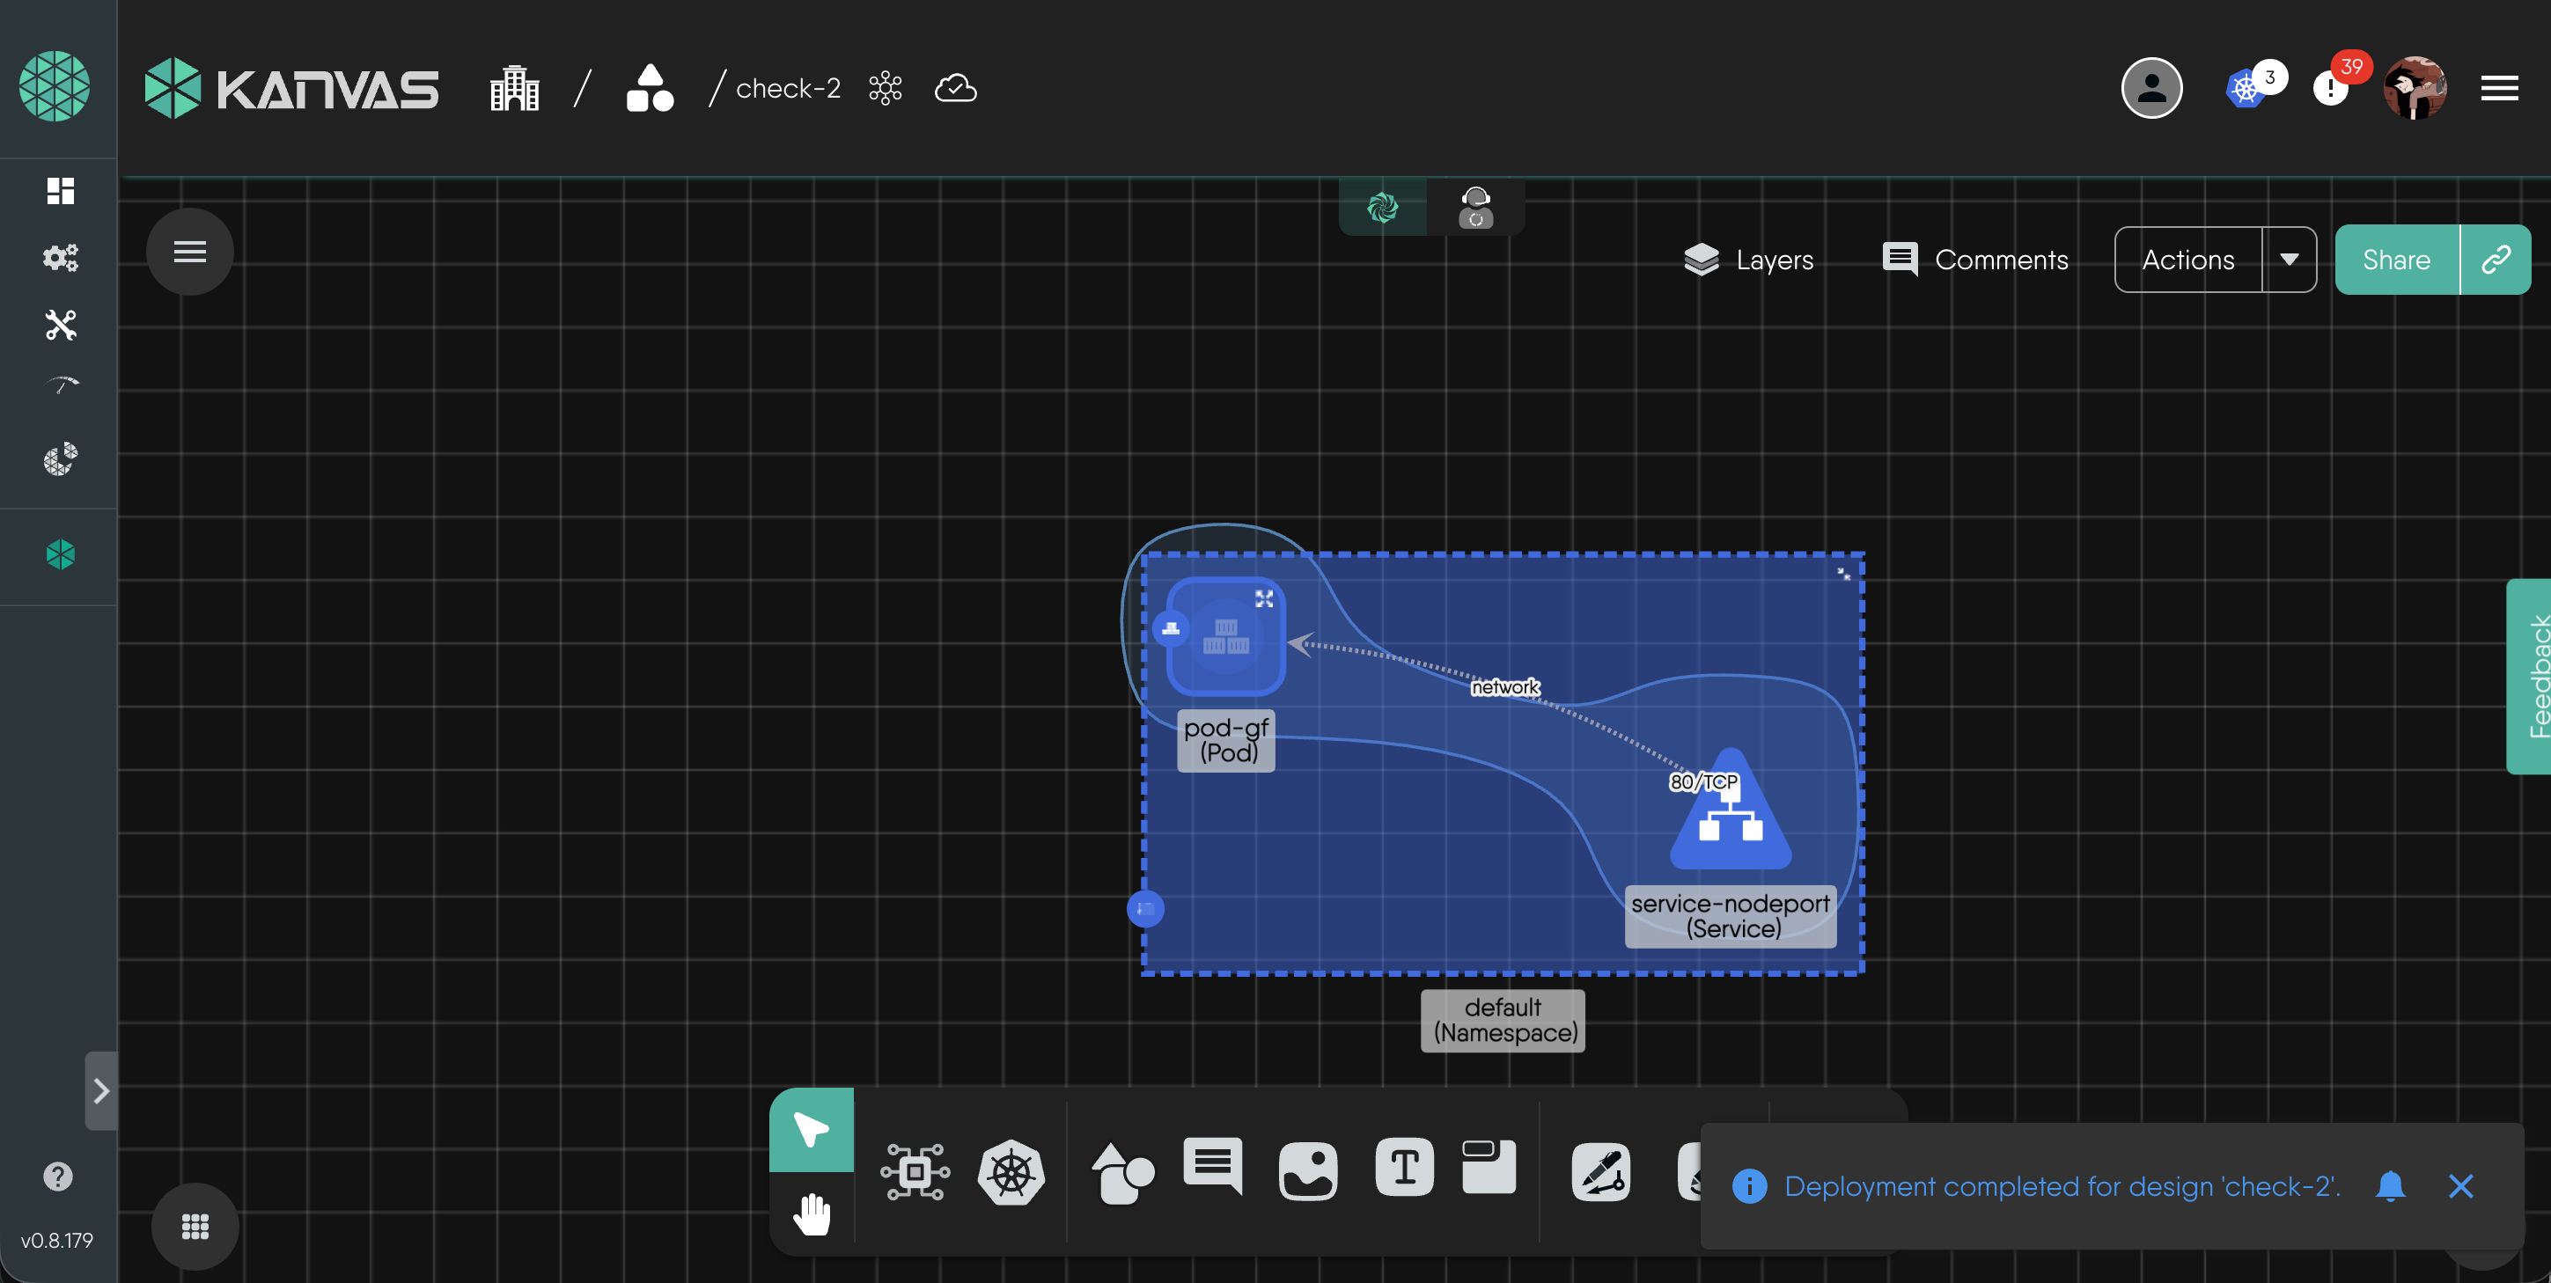Image resolution: width=2551 pixels, height=1283 pixels.
Task: Expand the Actions dropdown arrow
Action: click(x=2289, y=260)
